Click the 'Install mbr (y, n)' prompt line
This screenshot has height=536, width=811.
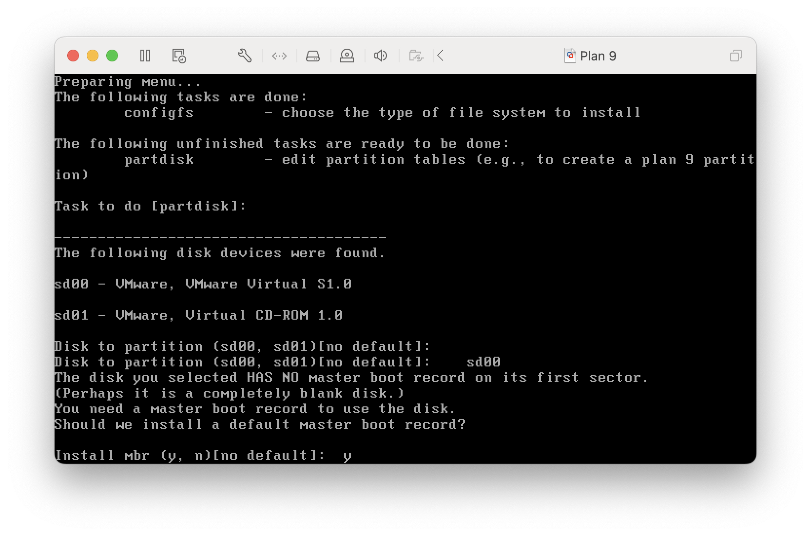(203, 456)
